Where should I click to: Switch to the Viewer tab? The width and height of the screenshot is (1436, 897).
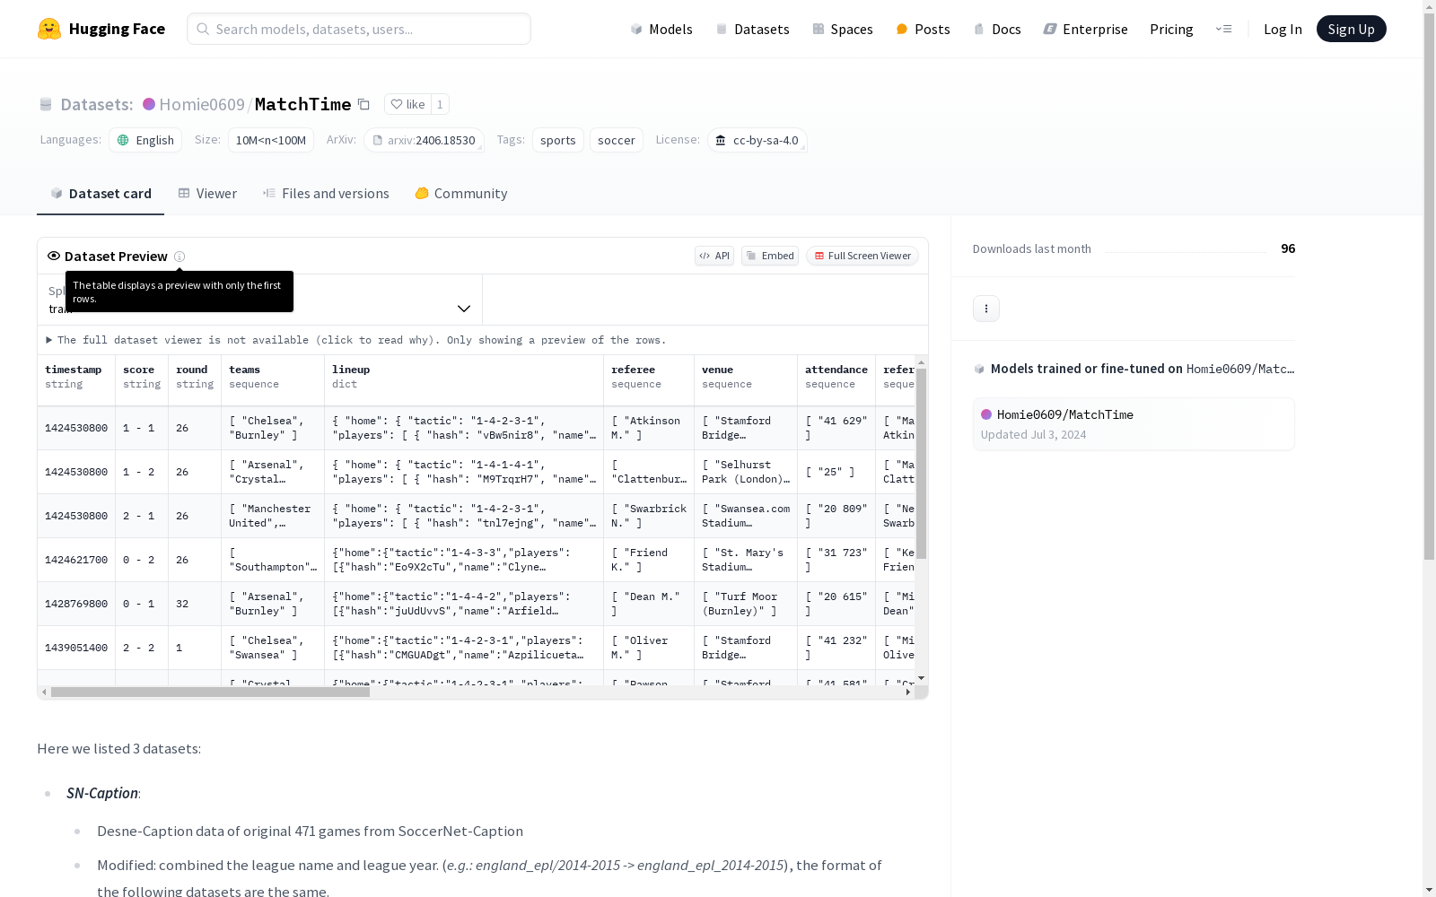click(x=207, y=194)
